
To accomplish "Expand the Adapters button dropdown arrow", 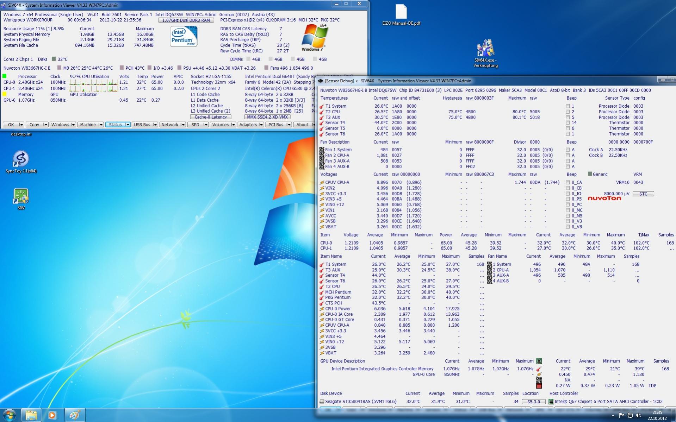I will point(261,125).
